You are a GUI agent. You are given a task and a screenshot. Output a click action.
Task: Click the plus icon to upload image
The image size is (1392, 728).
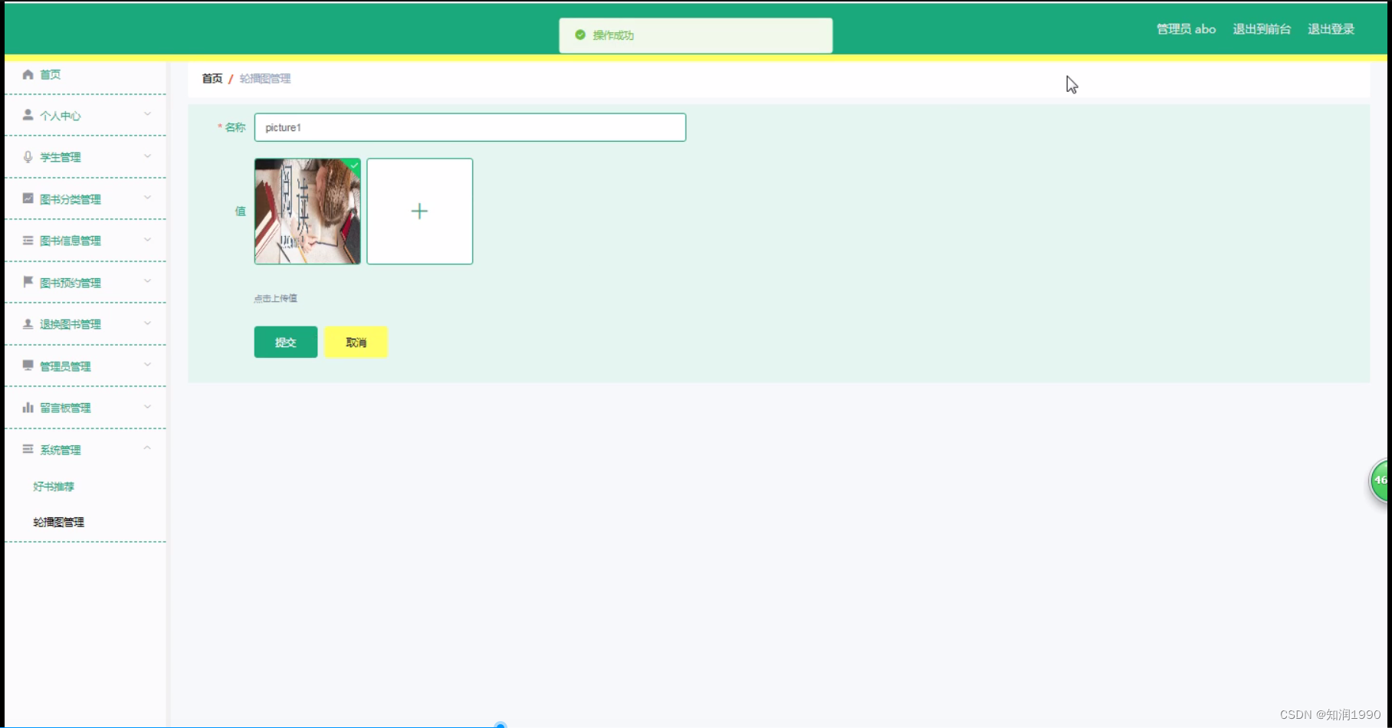click(419, 212)
